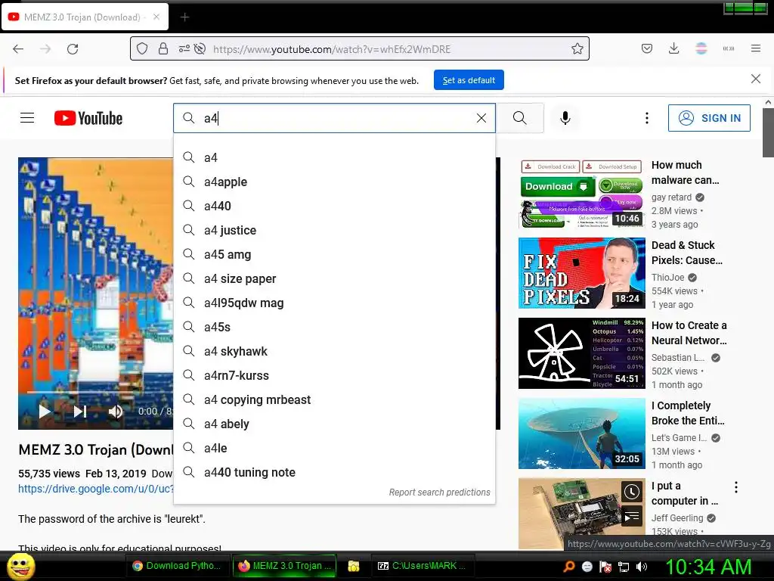
Task: Open the 'Fix Dead Pixels' video thumbnail
Action: point(581,272)
